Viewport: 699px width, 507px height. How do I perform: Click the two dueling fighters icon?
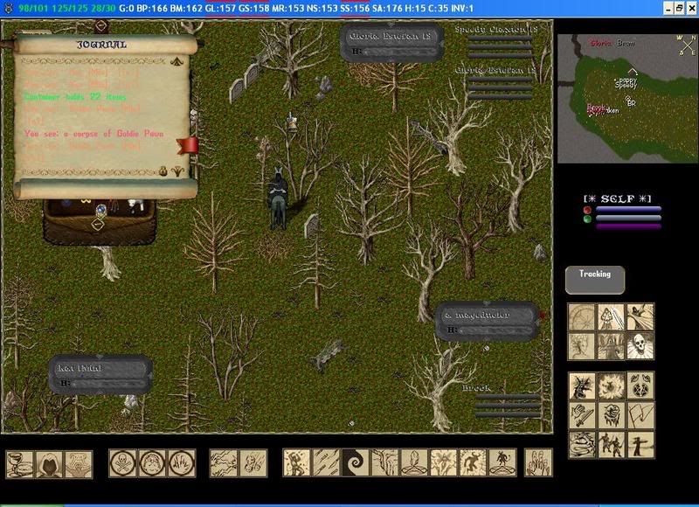coord(611,444)
